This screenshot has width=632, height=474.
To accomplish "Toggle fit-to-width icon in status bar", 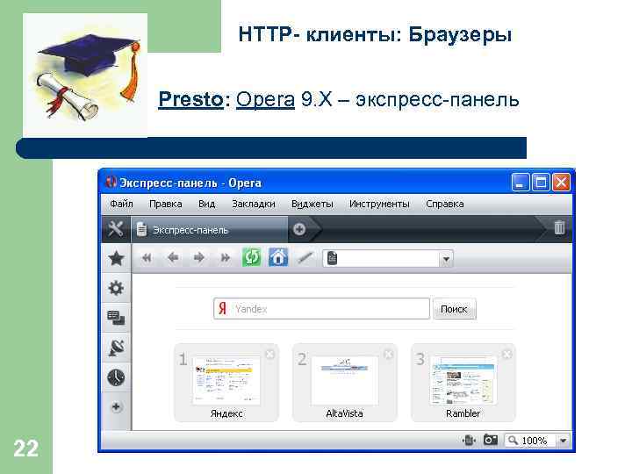I will pyautogui.click(x=469, y=440).
